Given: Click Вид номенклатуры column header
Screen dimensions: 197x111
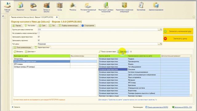Looking at the screenshot, I should pyautogui.click(x=83, y=56).
